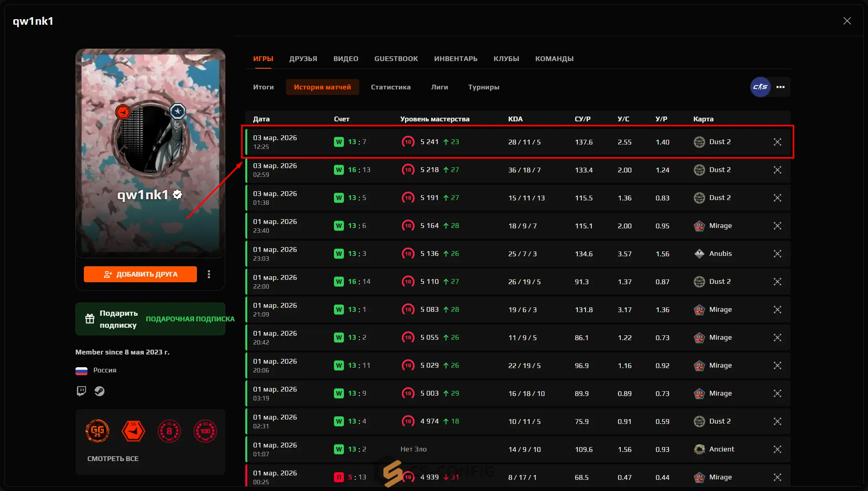Click the Dust 2 map icon in top row
The image size is (868, 491).
[x=699, y=142]
